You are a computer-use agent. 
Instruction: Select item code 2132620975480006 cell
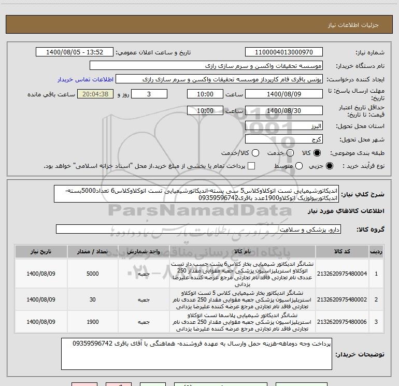342,322
